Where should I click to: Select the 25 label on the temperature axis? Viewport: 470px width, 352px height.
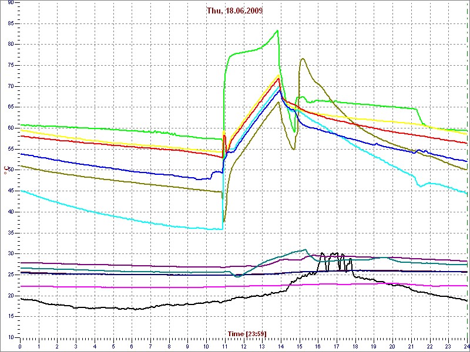click(10, 275)
